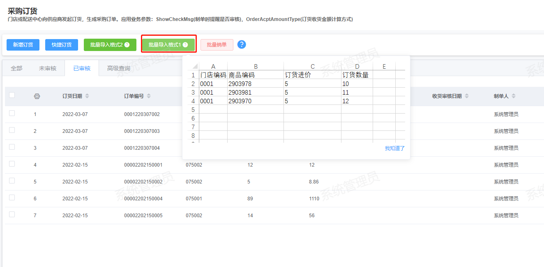The width and height of the screenshot is (544, 267).
Task: Sort table by 订货日期 column arrows
Action: [87, 96]
